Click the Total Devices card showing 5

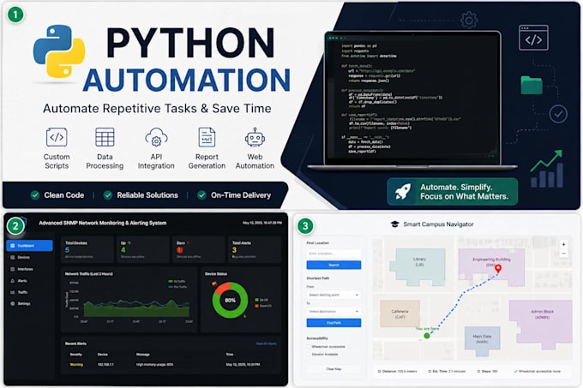[87, 249]
